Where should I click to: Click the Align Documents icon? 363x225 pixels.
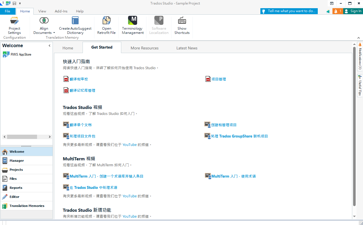click(x=44, y=20)
